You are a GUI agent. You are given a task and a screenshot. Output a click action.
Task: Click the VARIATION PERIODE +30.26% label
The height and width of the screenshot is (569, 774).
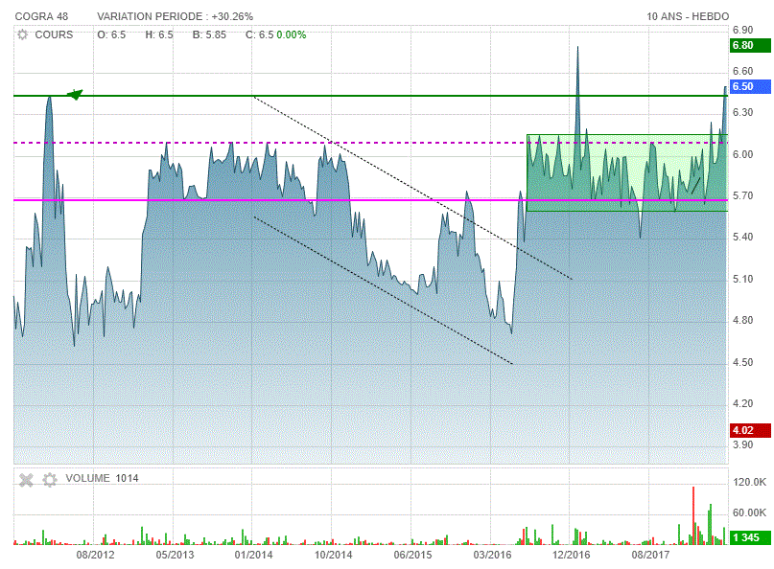[x=176, y=16]
